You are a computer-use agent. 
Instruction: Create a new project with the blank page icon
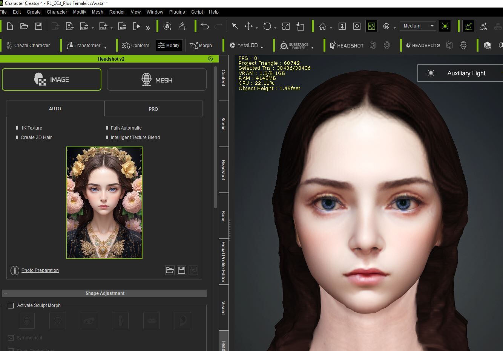[x=10, y=26]
